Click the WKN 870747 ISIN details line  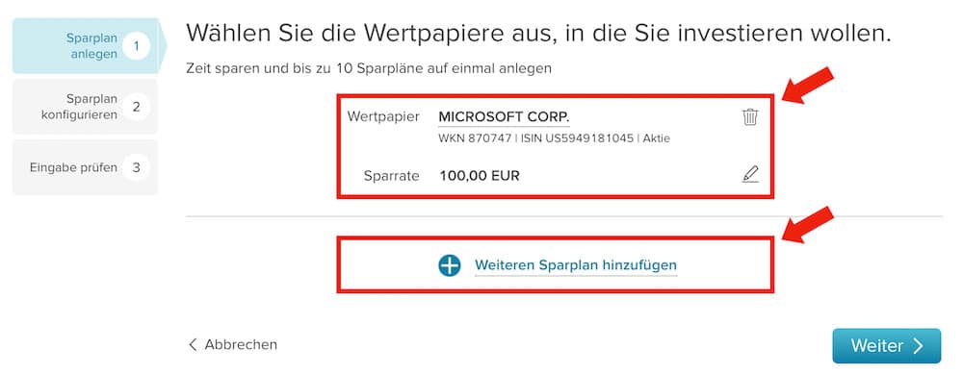[554, 138]
